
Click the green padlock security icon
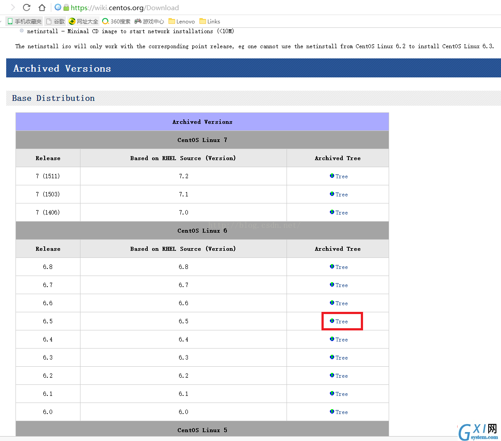tap(66, 8)
